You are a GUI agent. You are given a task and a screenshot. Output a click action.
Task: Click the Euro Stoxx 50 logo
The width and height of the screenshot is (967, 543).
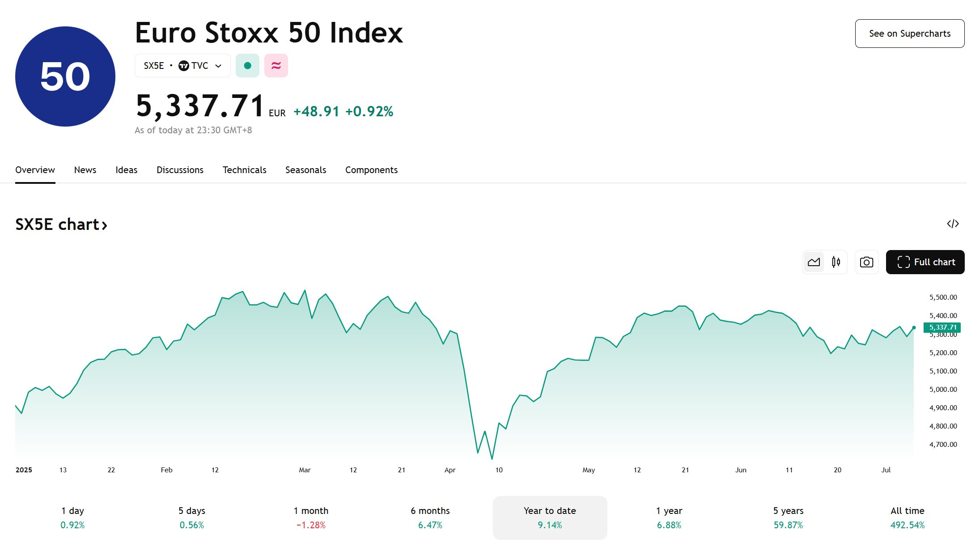click(x=65, y=76)
